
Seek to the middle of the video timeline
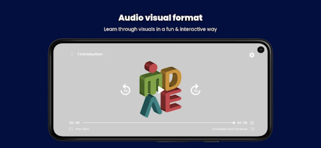[x=158, y=122]
